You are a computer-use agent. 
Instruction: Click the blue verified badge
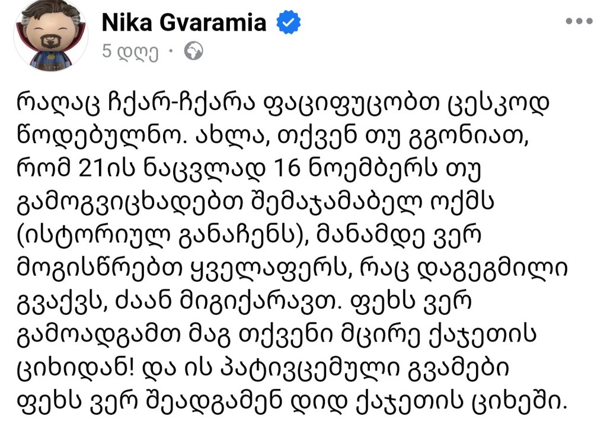pyautogui.click(x=290, y=24)
